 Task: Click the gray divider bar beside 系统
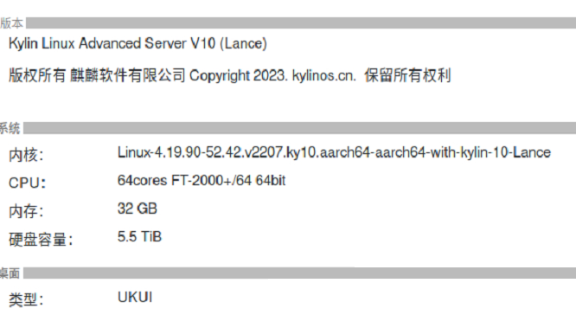coord(299,128)
